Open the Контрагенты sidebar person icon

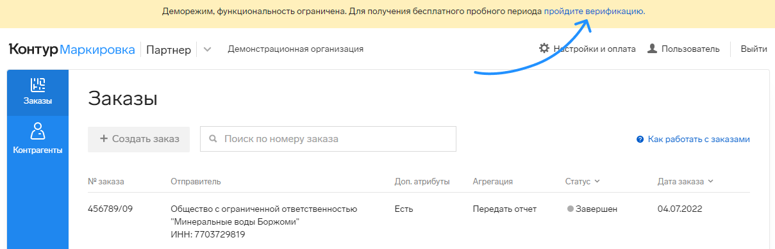(38, 131)
